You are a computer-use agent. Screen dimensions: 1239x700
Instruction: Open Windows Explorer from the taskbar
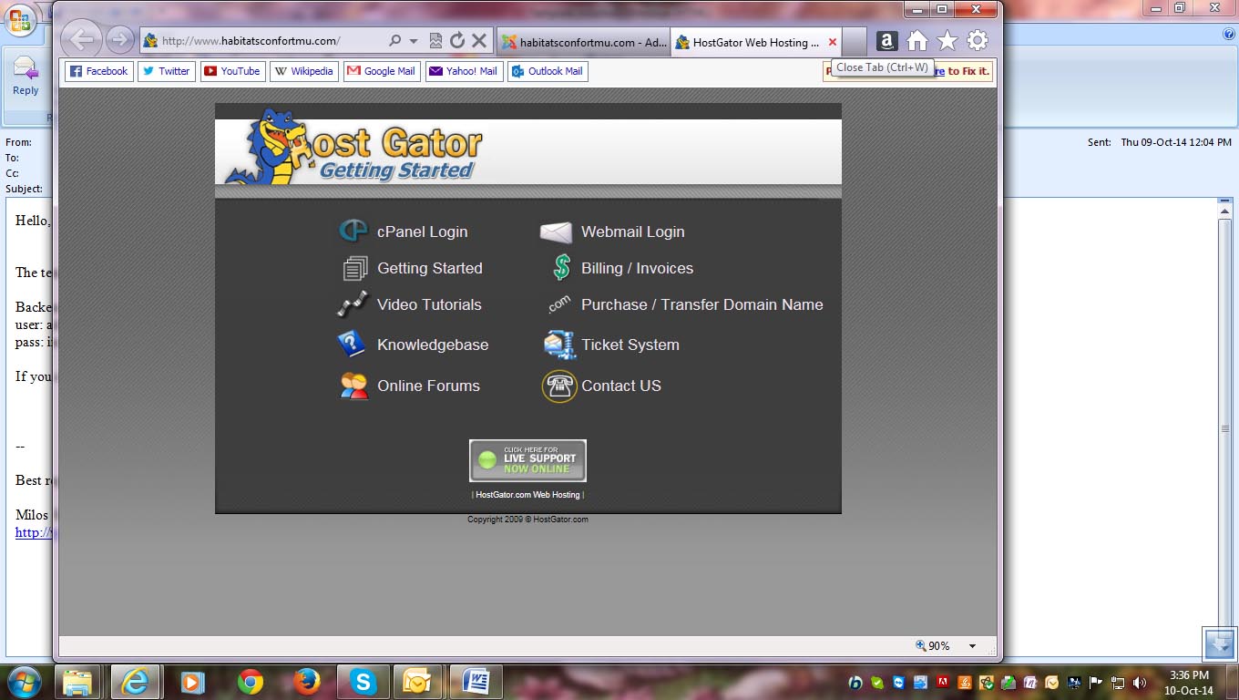(78, 682)
